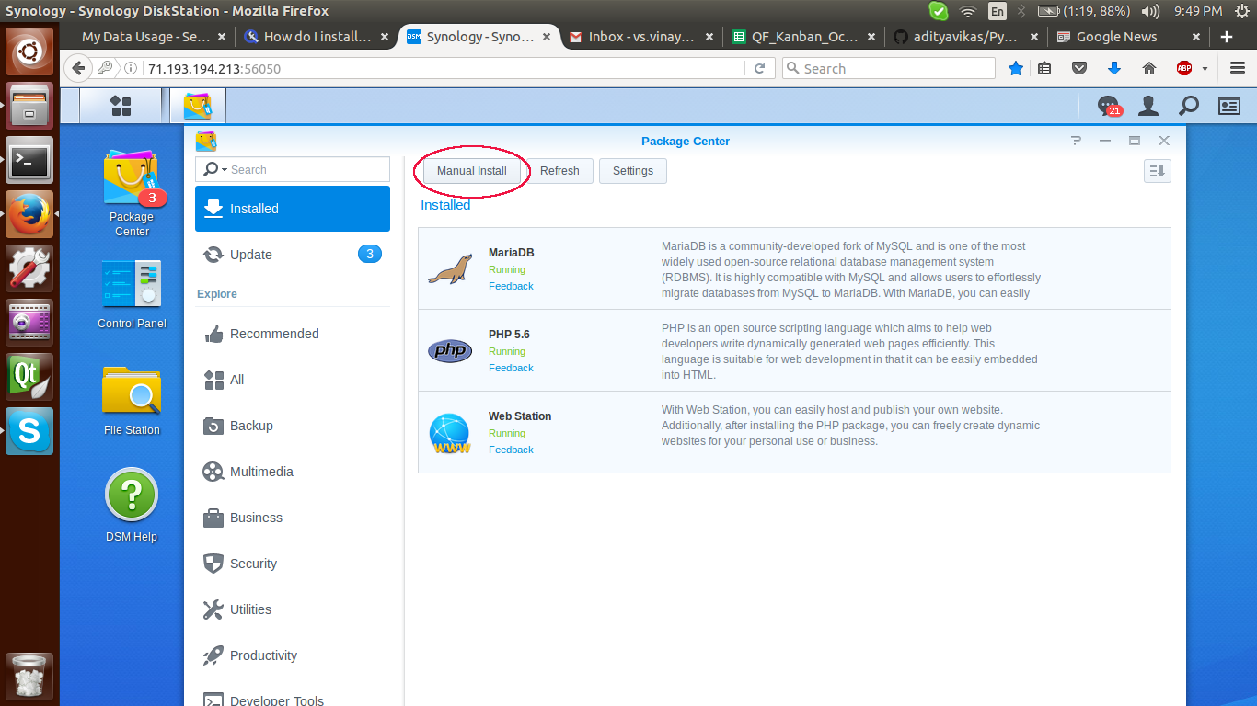
Task: Open DSM notifications chat bubble icon
Action: (1109, 107)
